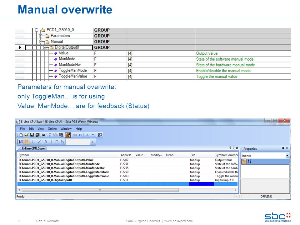
Task: Click the www.saia-pcd.com footer link
Action: 178,221
